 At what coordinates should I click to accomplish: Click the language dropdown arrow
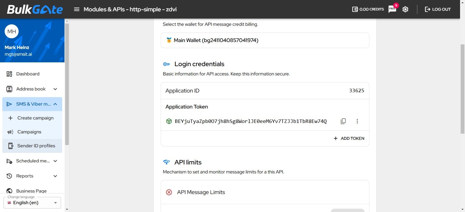(x=56, y=203)
